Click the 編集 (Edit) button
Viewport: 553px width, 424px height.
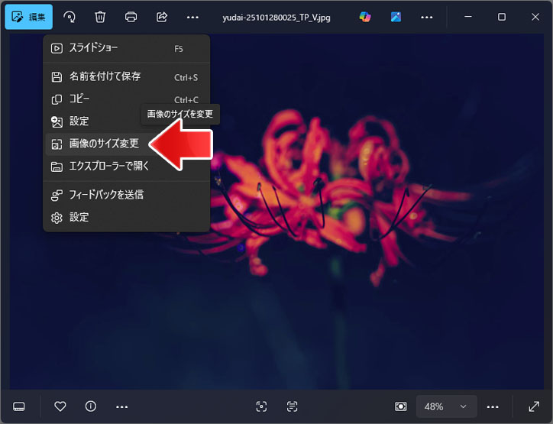coord(28,17)
